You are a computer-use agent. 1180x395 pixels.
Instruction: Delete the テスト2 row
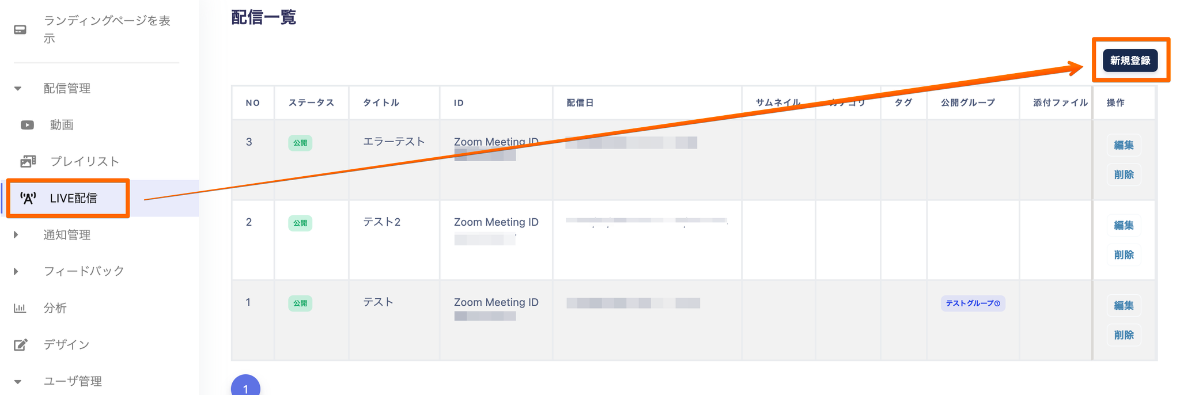pyautogui.click(x=1124, y=255)
